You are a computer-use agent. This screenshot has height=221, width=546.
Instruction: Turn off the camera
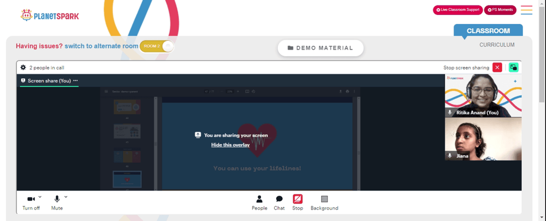click(x=31, y=203)
